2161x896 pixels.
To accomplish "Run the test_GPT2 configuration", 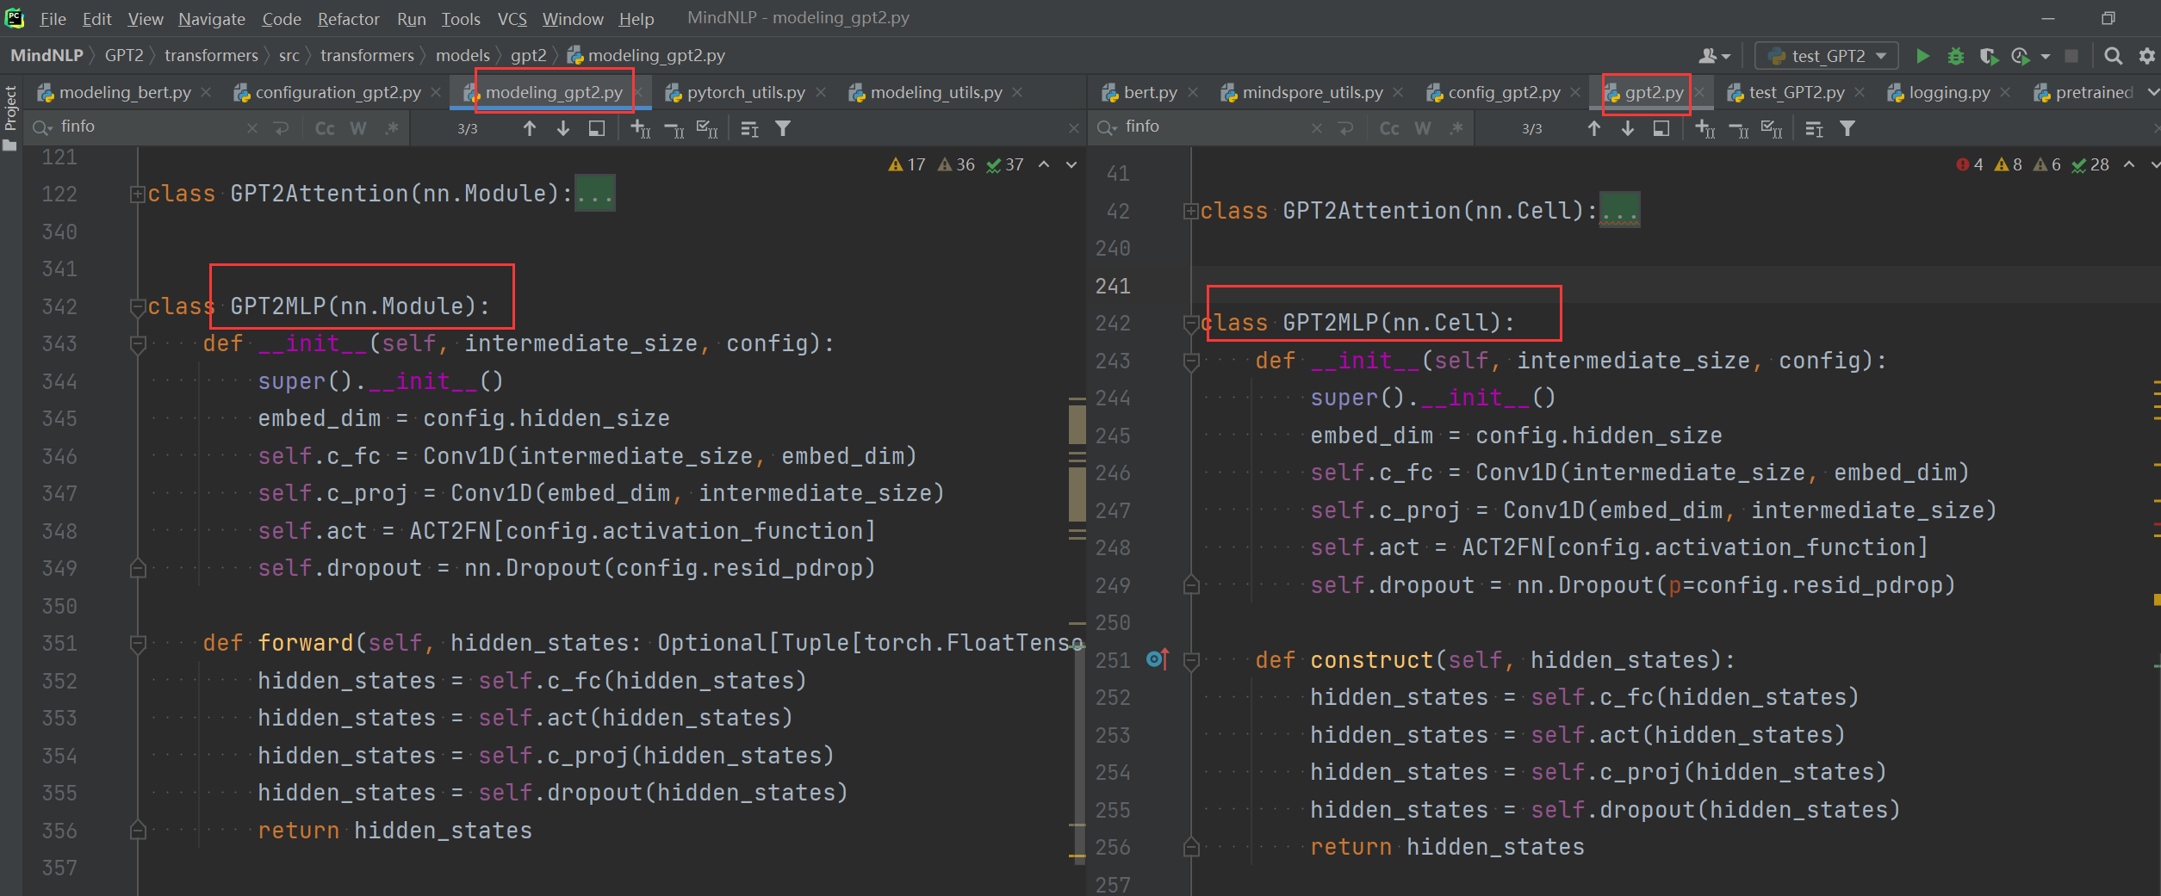I will [x=1922, y=56].
